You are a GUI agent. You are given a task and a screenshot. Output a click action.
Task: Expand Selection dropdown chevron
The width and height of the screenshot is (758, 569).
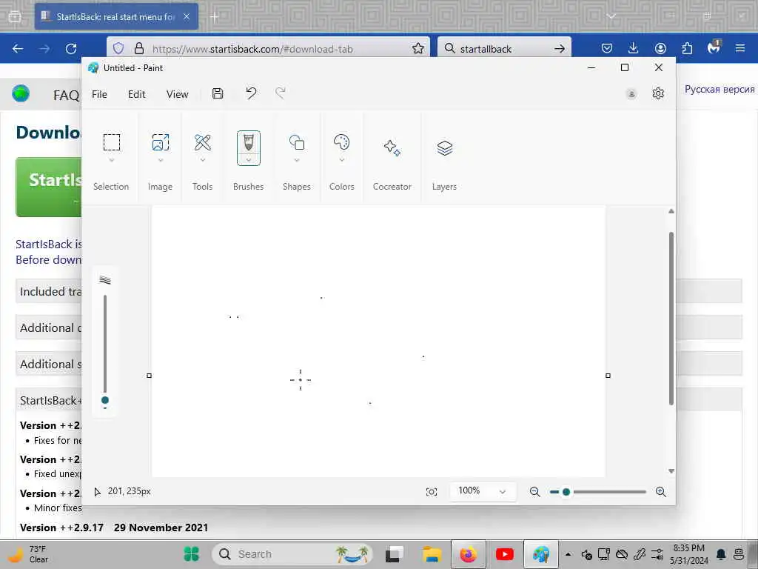(x=112, y=160)
